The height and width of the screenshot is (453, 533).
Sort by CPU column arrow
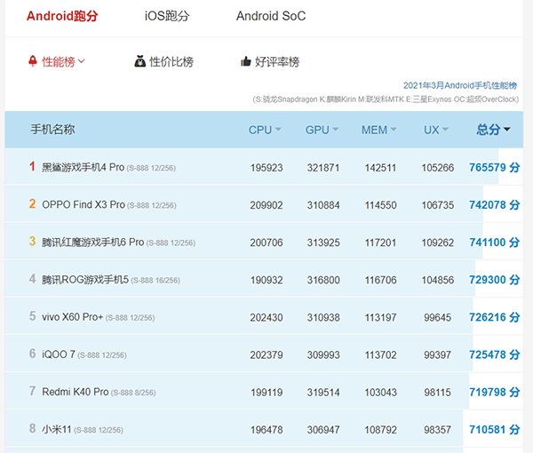point(278,131)
